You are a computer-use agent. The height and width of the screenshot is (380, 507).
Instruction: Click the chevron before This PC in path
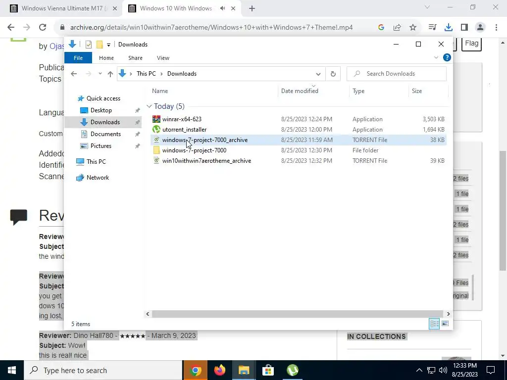point(131,74)
